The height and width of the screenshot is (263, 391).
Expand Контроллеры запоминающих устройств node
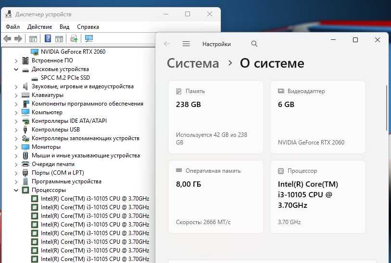click(16, 139)
